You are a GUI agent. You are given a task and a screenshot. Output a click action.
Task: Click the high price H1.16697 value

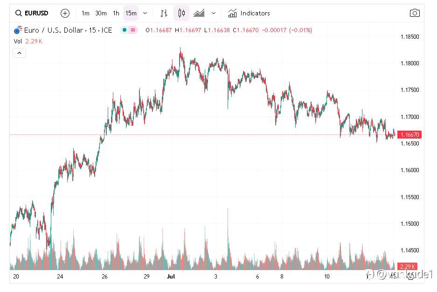188,30
